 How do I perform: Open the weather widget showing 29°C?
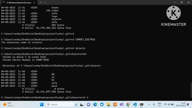tap(8, 104)
